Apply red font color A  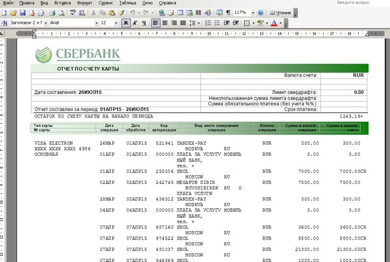point(274,23)
